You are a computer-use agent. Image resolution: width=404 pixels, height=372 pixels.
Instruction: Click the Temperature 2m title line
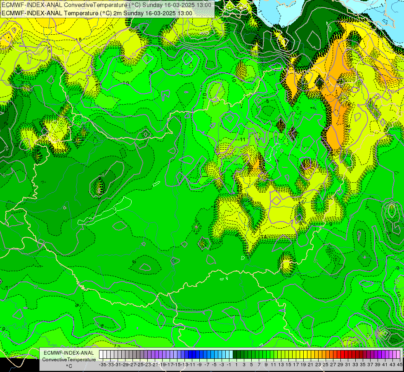[x=97, y=13]
